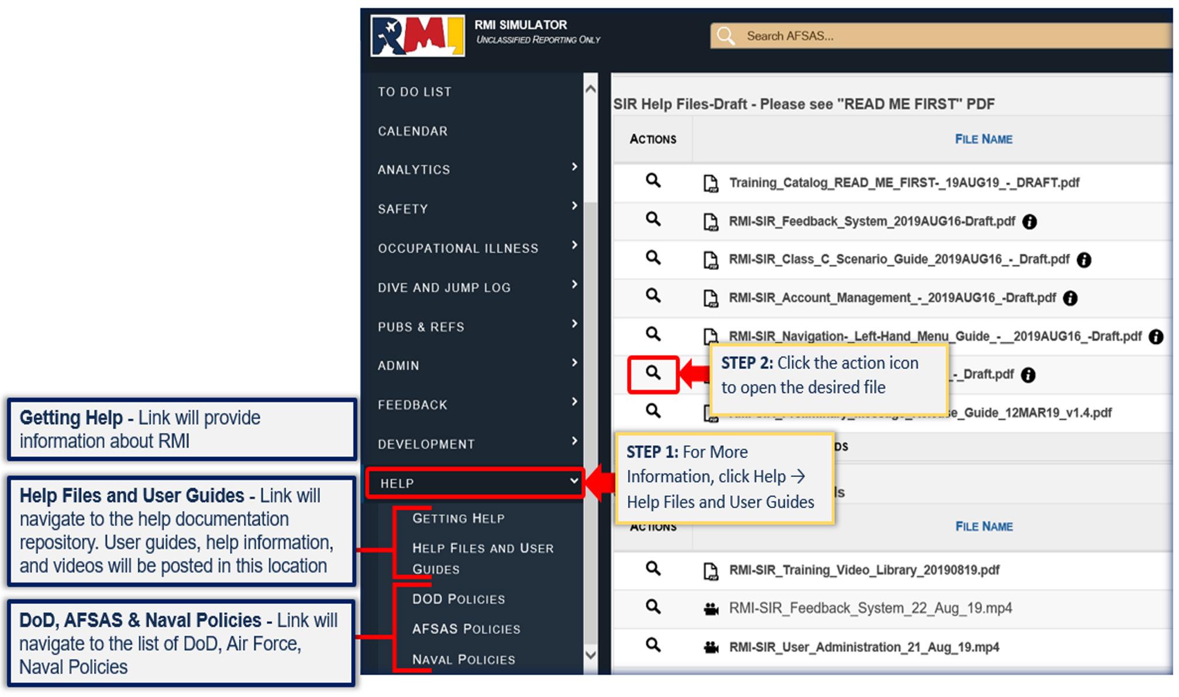
Task: Click RMI-SIR_Class_C_Scenario_Guide file name
Action: point(899,259)
